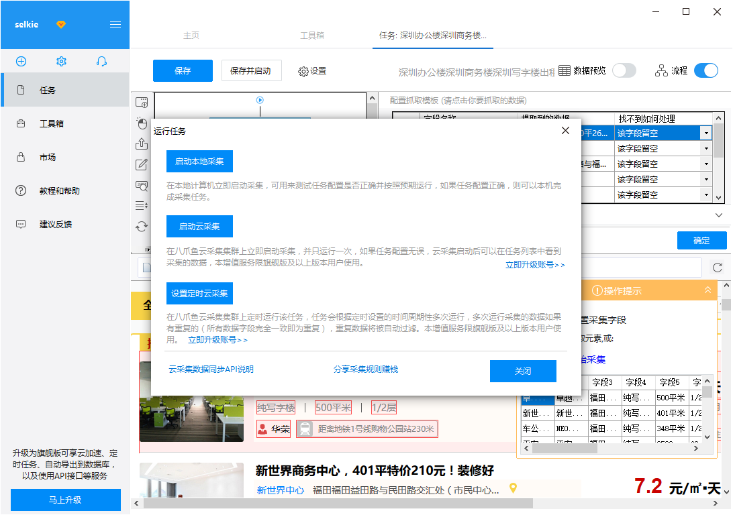Image resolution: width=733 pixels, height=515 pixels.
Task: Toggle the 数据预览 switch
Action: coord(624,70)
